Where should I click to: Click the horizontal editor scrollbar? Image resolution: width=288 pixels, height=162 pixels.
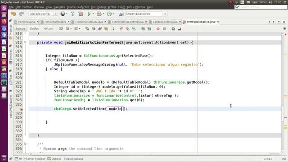tap(151, 154)
